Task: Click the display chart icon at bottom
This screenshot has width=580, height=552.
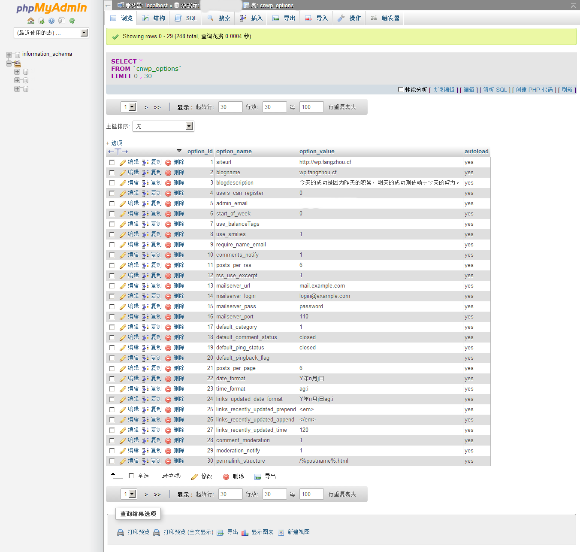Action: 245,532
